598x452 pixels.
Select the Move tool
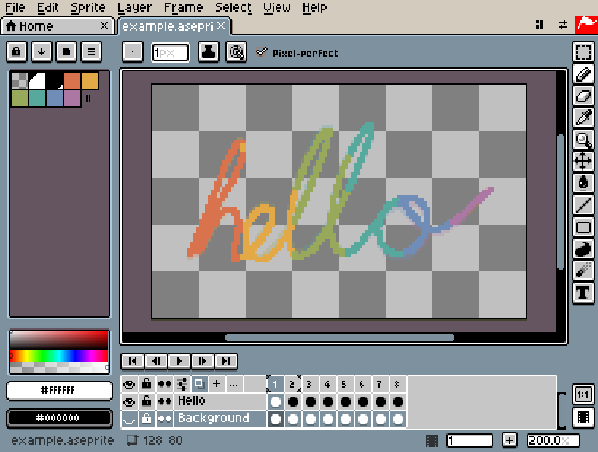pyautogui.click(x=583, y=161)
